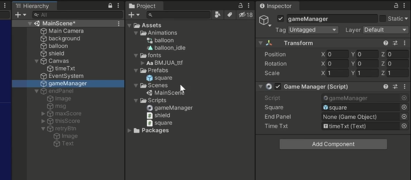Collapse the Canvas object in Hierarchy
The image size is (411, 180).
coord(36,61)
